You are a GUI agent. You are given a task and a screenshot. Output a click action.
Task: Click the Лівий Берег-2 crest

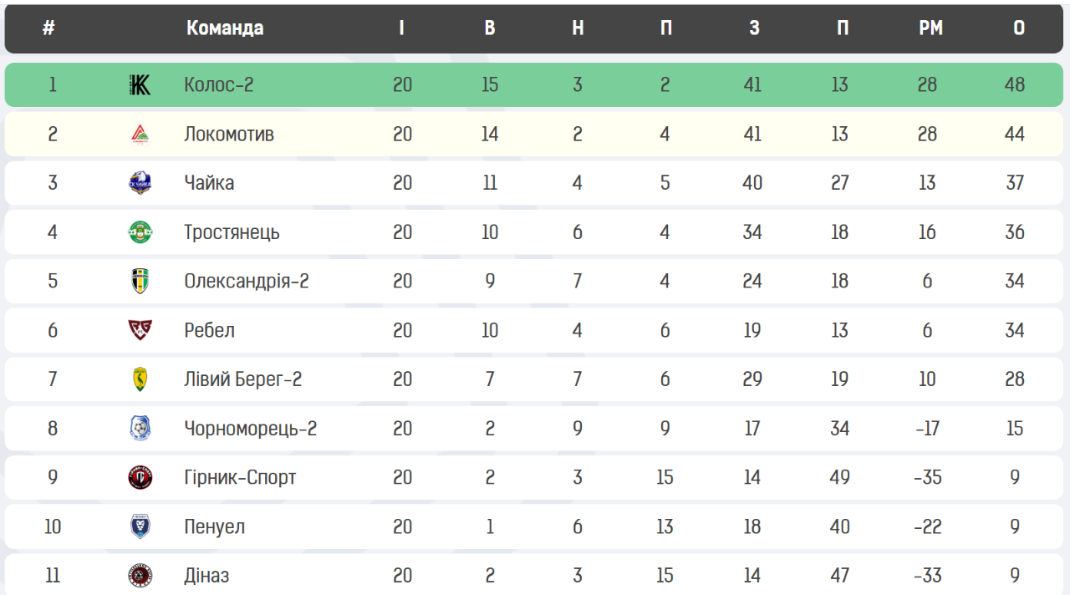[x=140, y=379]
